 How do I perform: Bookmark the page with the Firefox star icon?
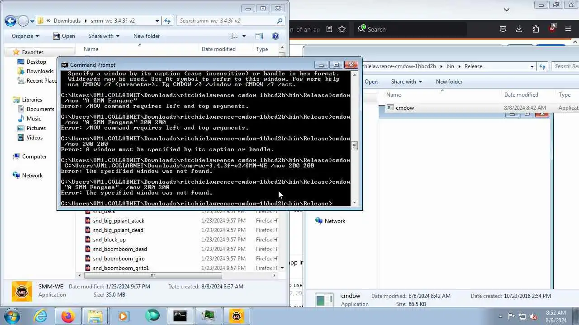342,29
